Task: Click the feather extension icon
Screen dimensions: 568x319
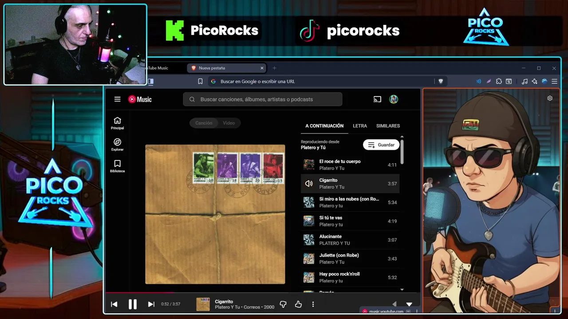Action: 489,82
